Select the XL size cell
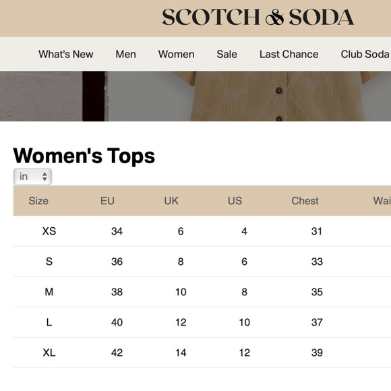The image size is (391, 391). pos(49,353)
